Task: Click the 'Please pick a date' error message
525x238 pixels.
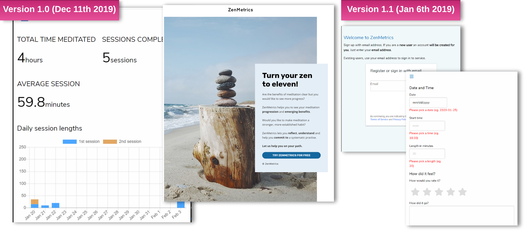Action: click(433, 110)
